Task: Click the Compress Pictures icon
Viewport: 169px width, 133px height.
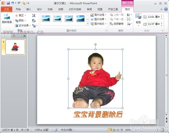Action: pos(34,15)
